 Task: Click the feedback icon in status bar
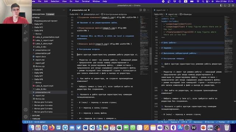(229, 122)
